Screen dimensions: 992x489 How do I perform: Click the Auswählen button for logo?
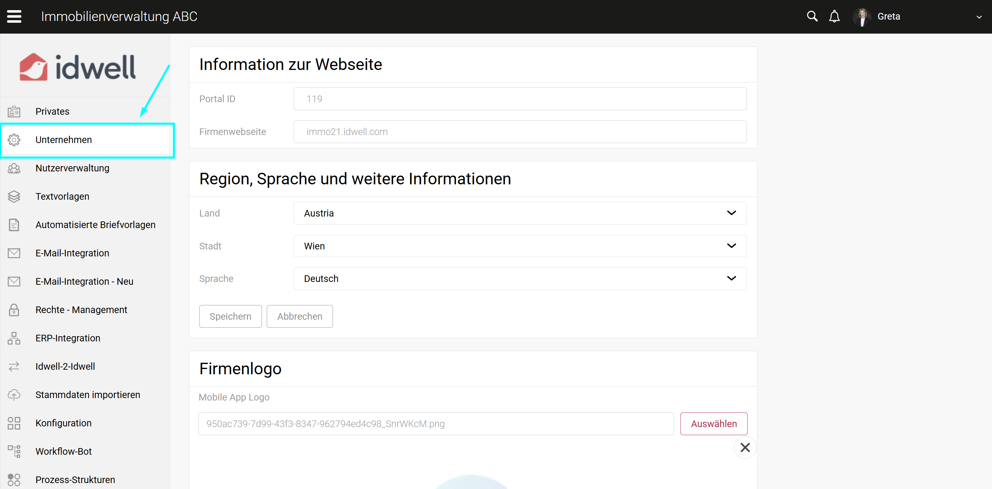(713, 424)
